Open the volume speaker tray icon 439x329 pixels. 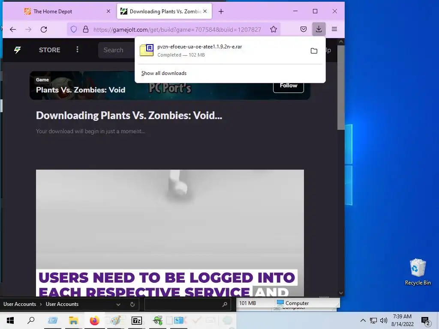[384, 320]
